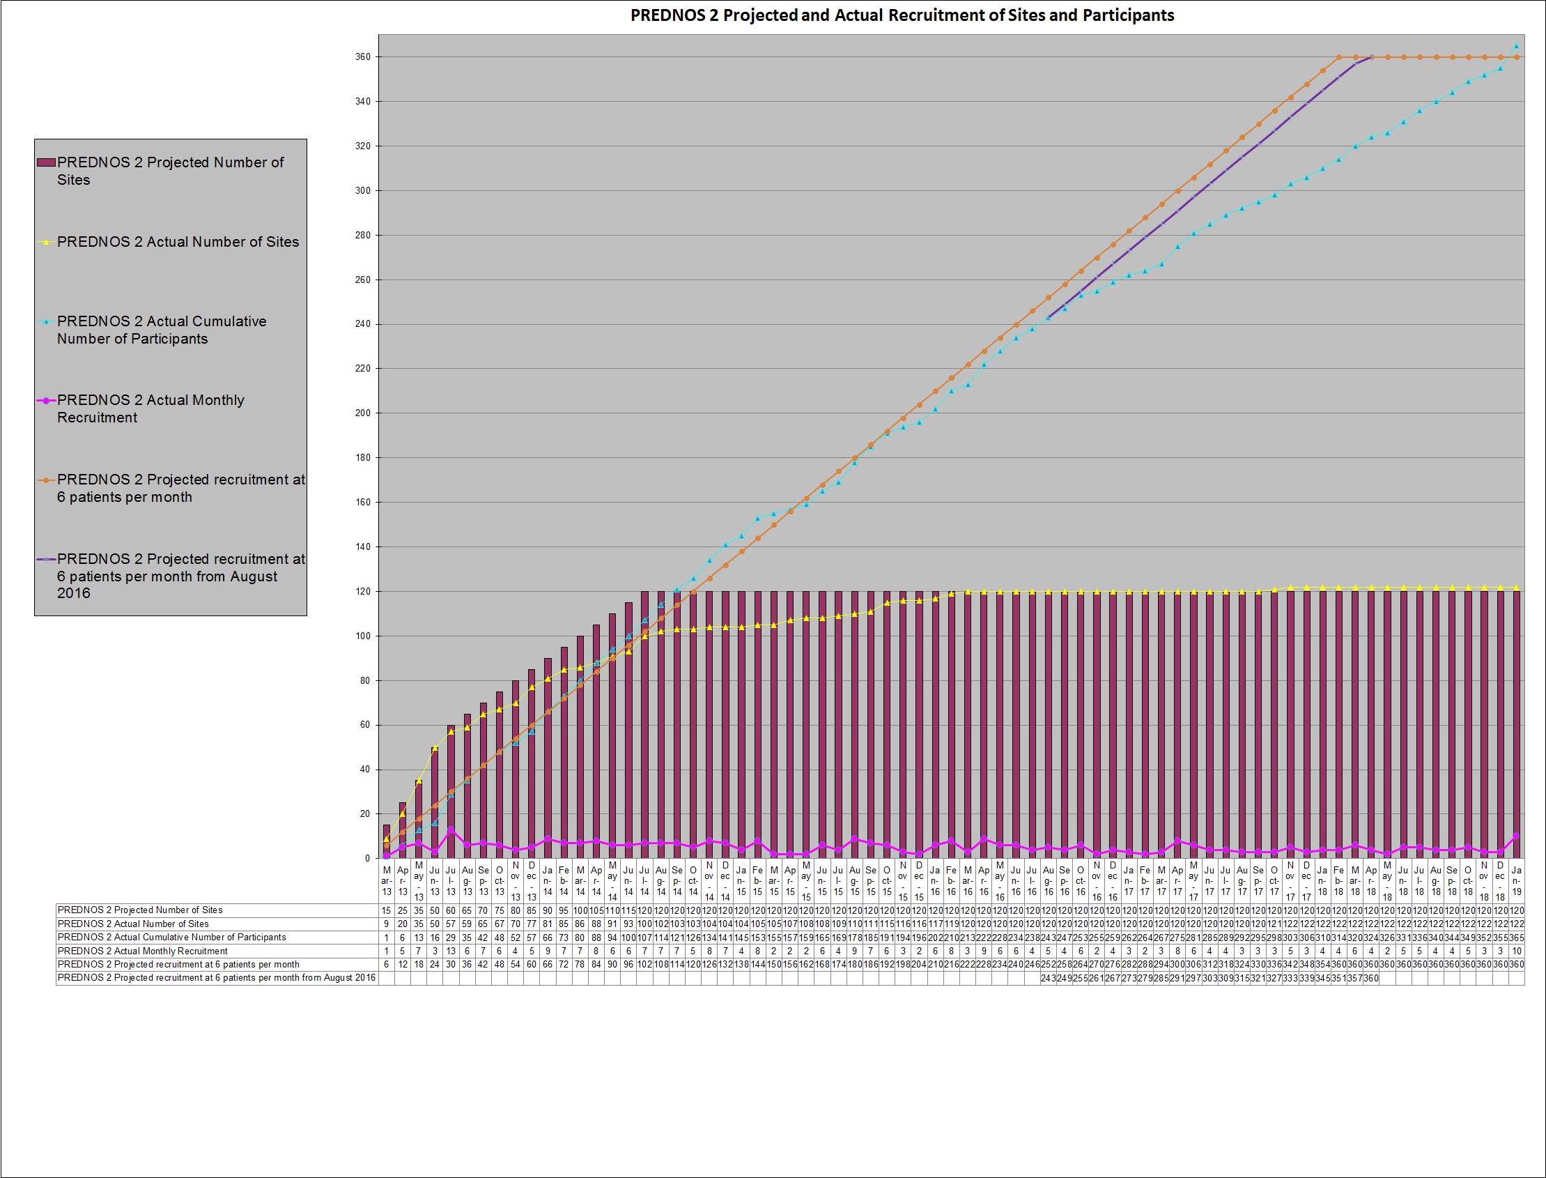The width and height of the screenshot is (1546, 1178).
Task: Click the 'Projected recruitment from August 2016' table row label
Action: pos(216,978)
